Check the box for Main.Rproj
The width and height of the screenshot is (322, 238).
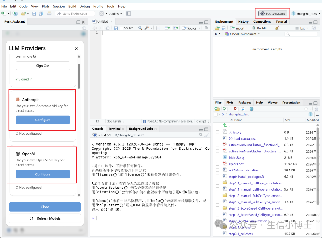(218, 158)
